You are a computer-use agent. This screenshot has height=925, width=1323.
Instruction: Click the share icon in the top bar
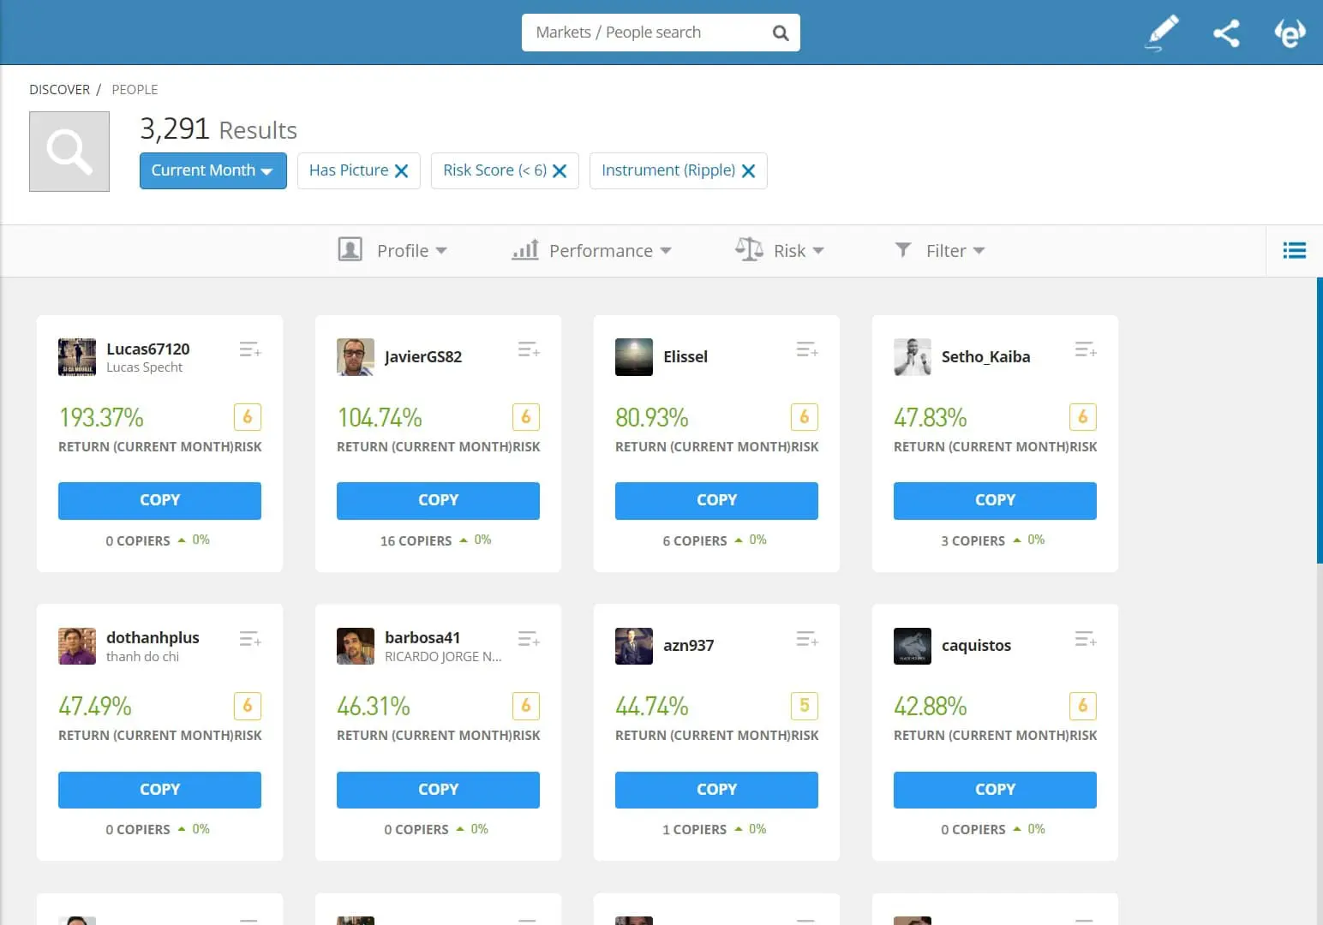pyautogui.click(x=1226, y=33)
